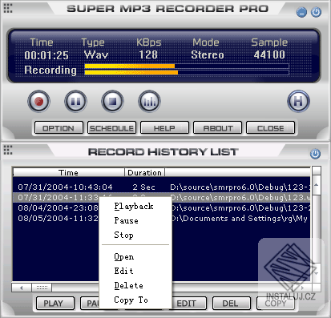Sort history by the Time column header

tap(69, 172)
